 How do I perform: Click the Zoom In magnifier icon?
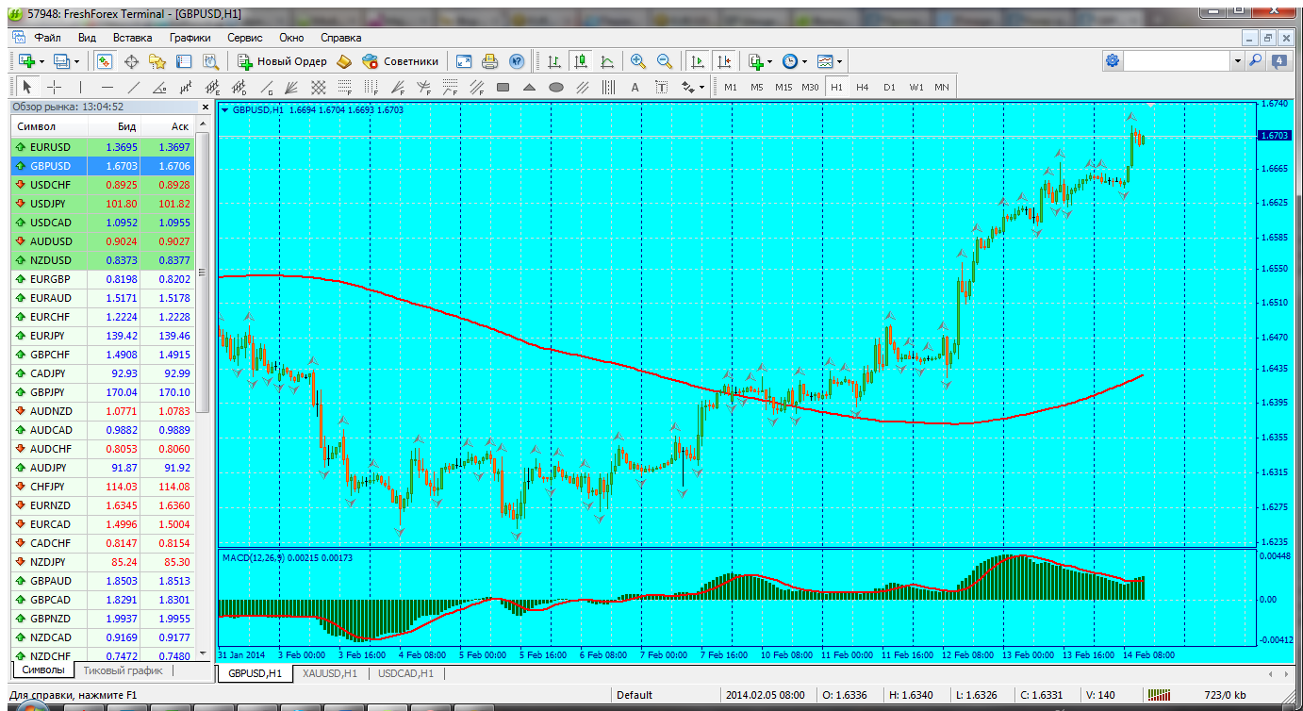638,61
